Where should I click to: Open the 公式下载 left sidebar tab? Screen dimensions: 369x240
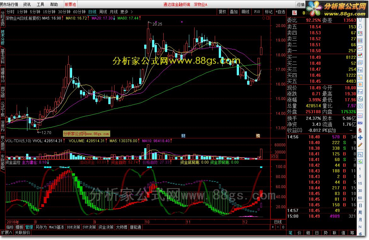(x=3, y=109)
